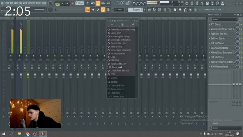Open the OPTIONS menu

point(32,3)
